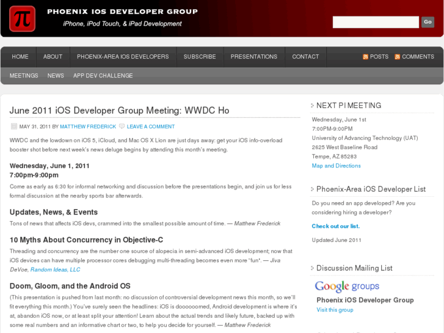Open the Comments feed link
444x333 pixels.
[x=418, y=57]
